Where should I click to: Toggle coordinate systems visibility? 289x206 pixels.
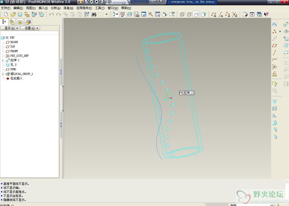(235, 14)
